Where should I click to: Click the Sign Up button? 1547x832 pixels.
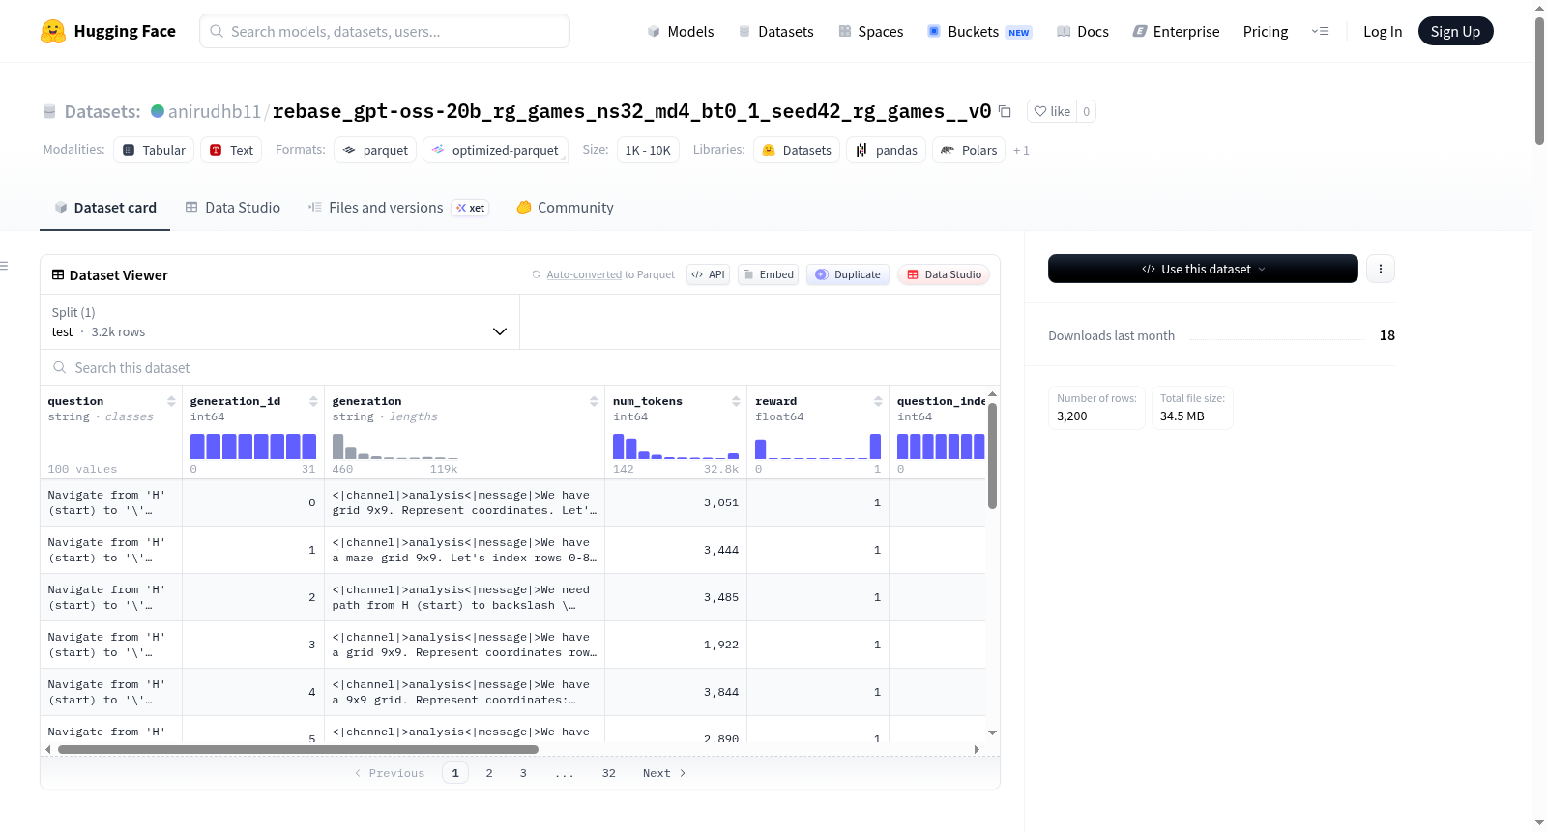pos(1455,31)
